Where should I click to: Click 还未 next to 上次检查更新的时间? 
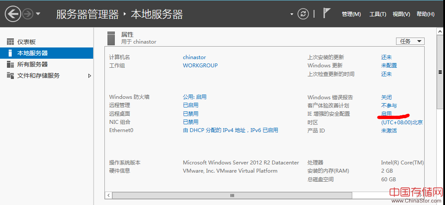pos(386,74)
